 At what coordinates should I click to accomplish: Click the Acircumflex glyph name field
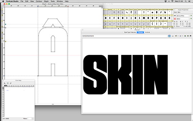(183, 16)
